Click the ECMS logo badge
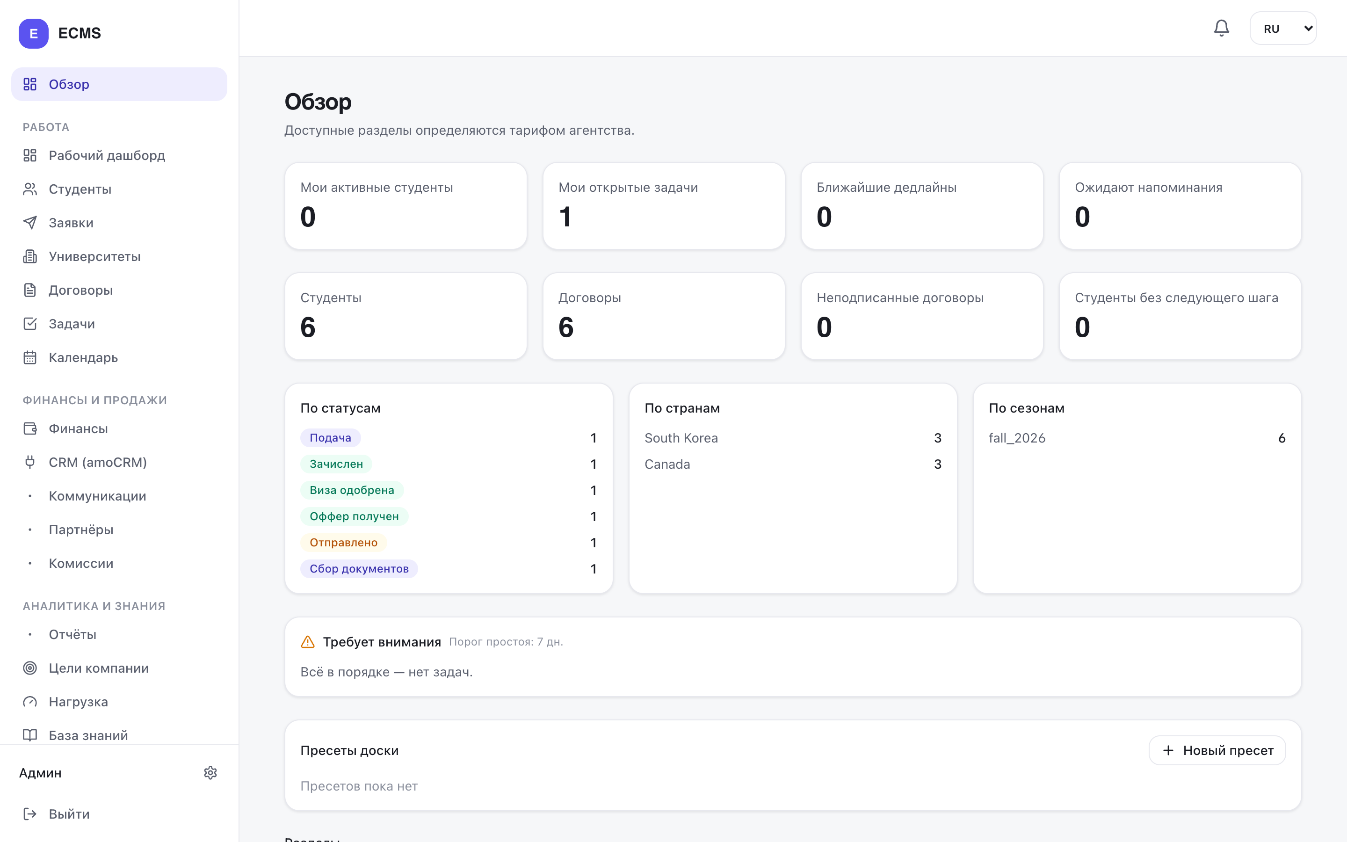The image size is (1347, 842). coord(33,33)
